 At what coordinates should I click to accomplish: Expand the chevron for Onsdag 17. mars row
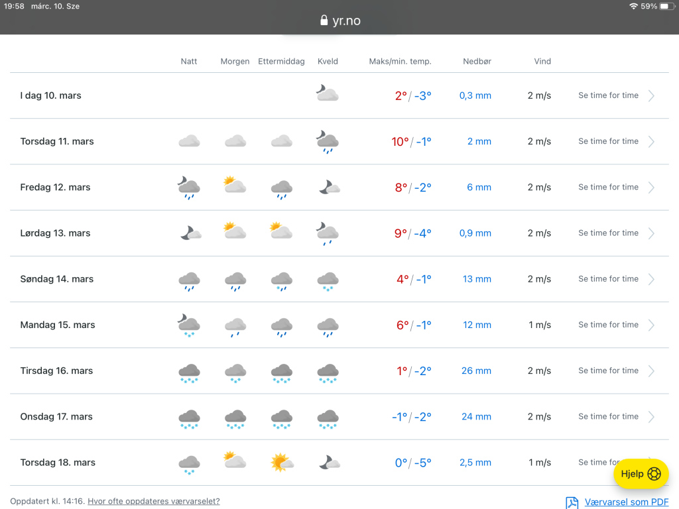pos(651,417)
